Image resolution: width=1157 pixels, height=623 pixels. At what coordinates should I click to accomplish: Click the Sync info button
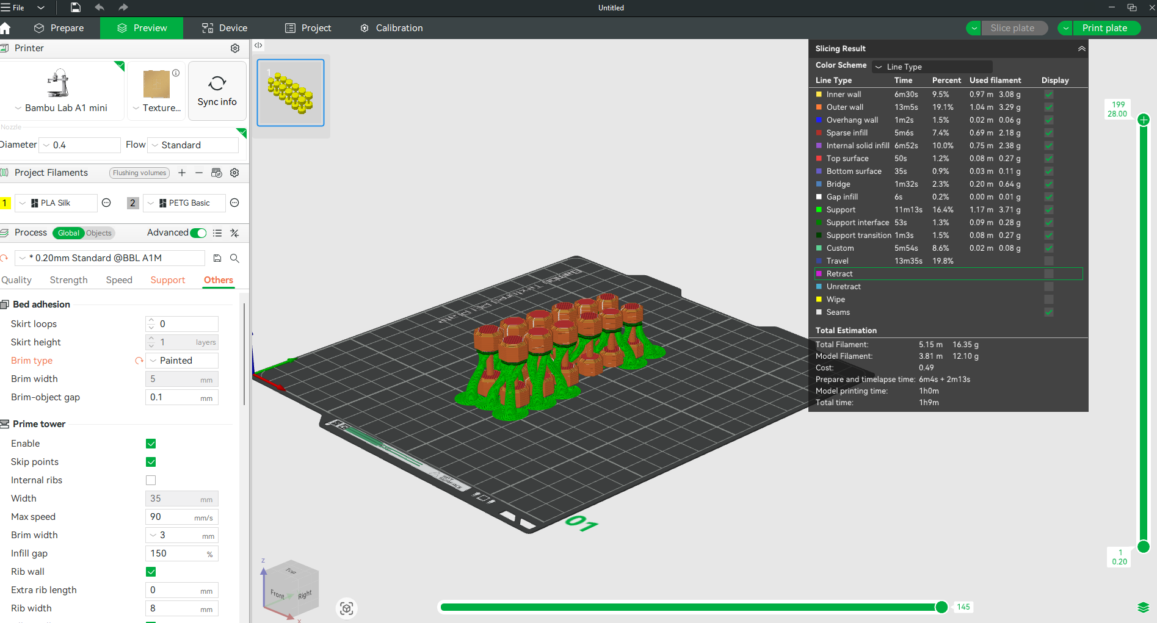click(x=217, y=91)
